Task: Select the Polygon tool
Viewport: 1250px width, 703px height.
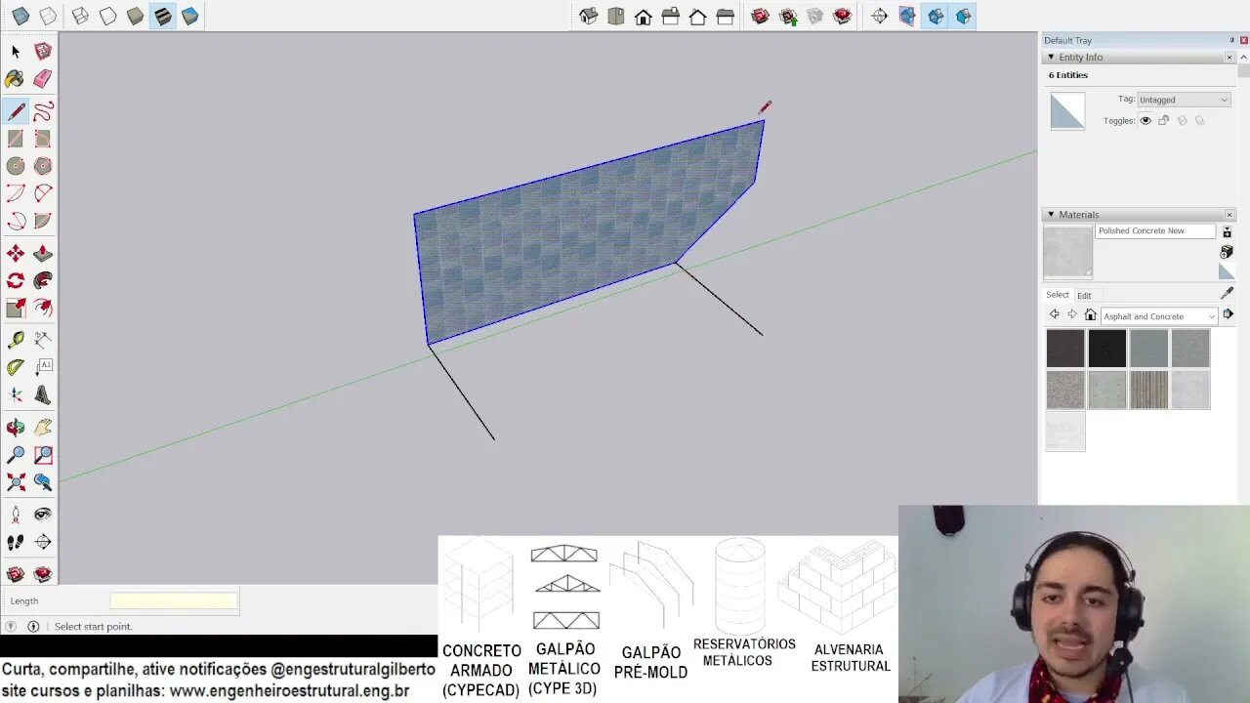Action: (x=43, y=166)
